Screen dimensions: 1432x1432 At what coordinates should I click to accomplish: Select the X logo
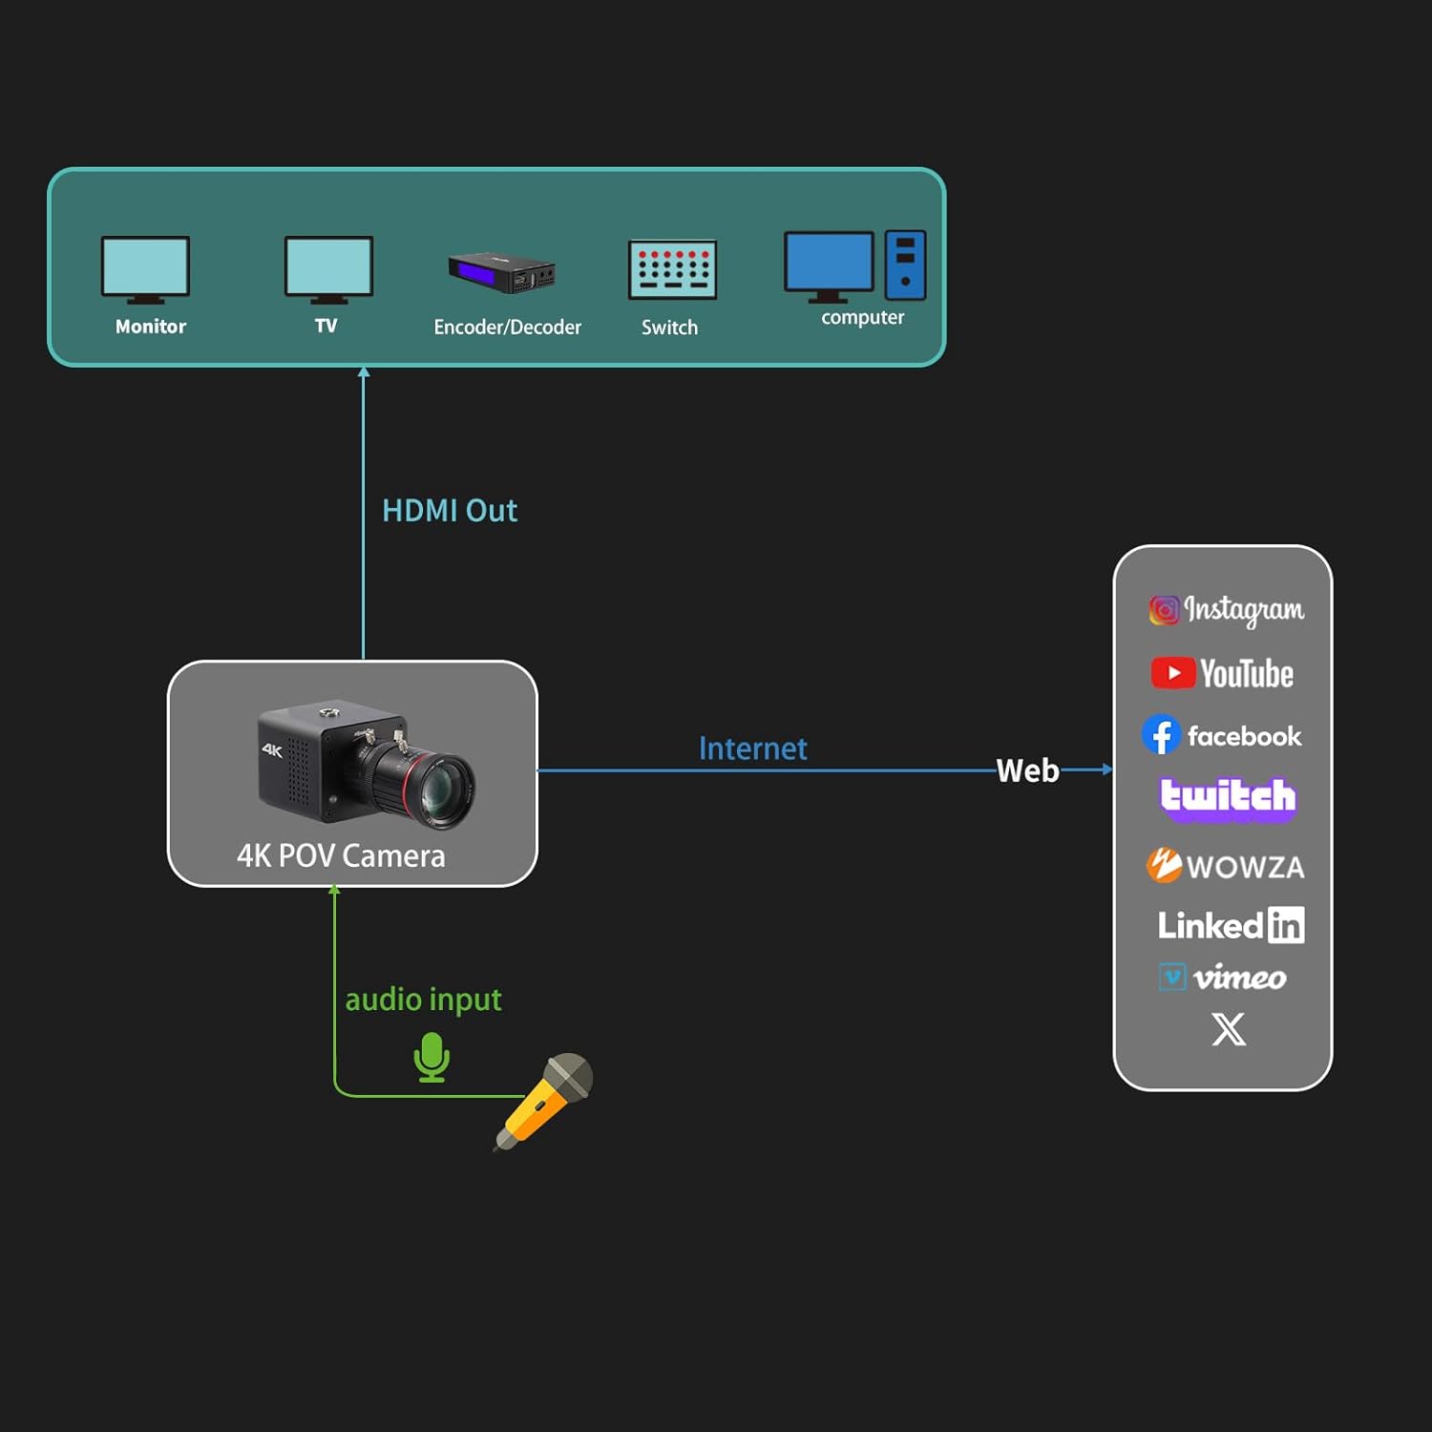[x=1229, y=1029]
